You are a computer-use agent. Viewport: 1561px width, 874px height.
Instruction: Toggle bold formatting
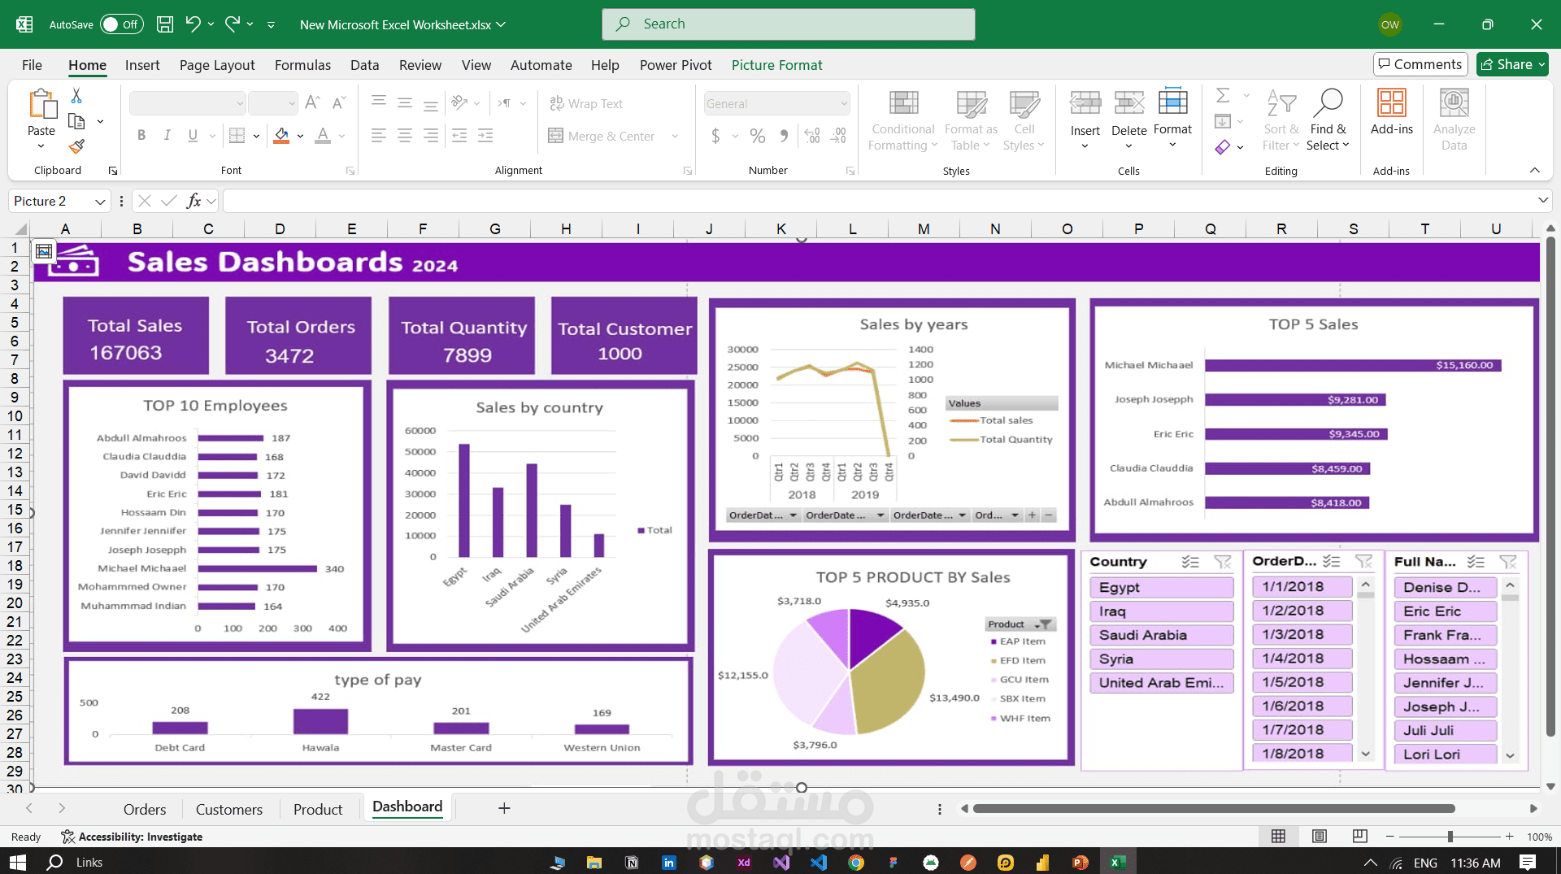pos(141,135)
